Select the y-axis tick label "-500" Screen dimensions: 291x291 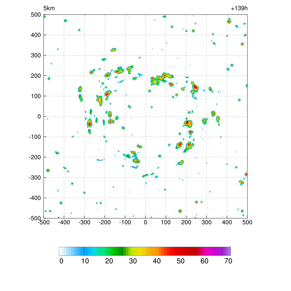click(35, 218)
